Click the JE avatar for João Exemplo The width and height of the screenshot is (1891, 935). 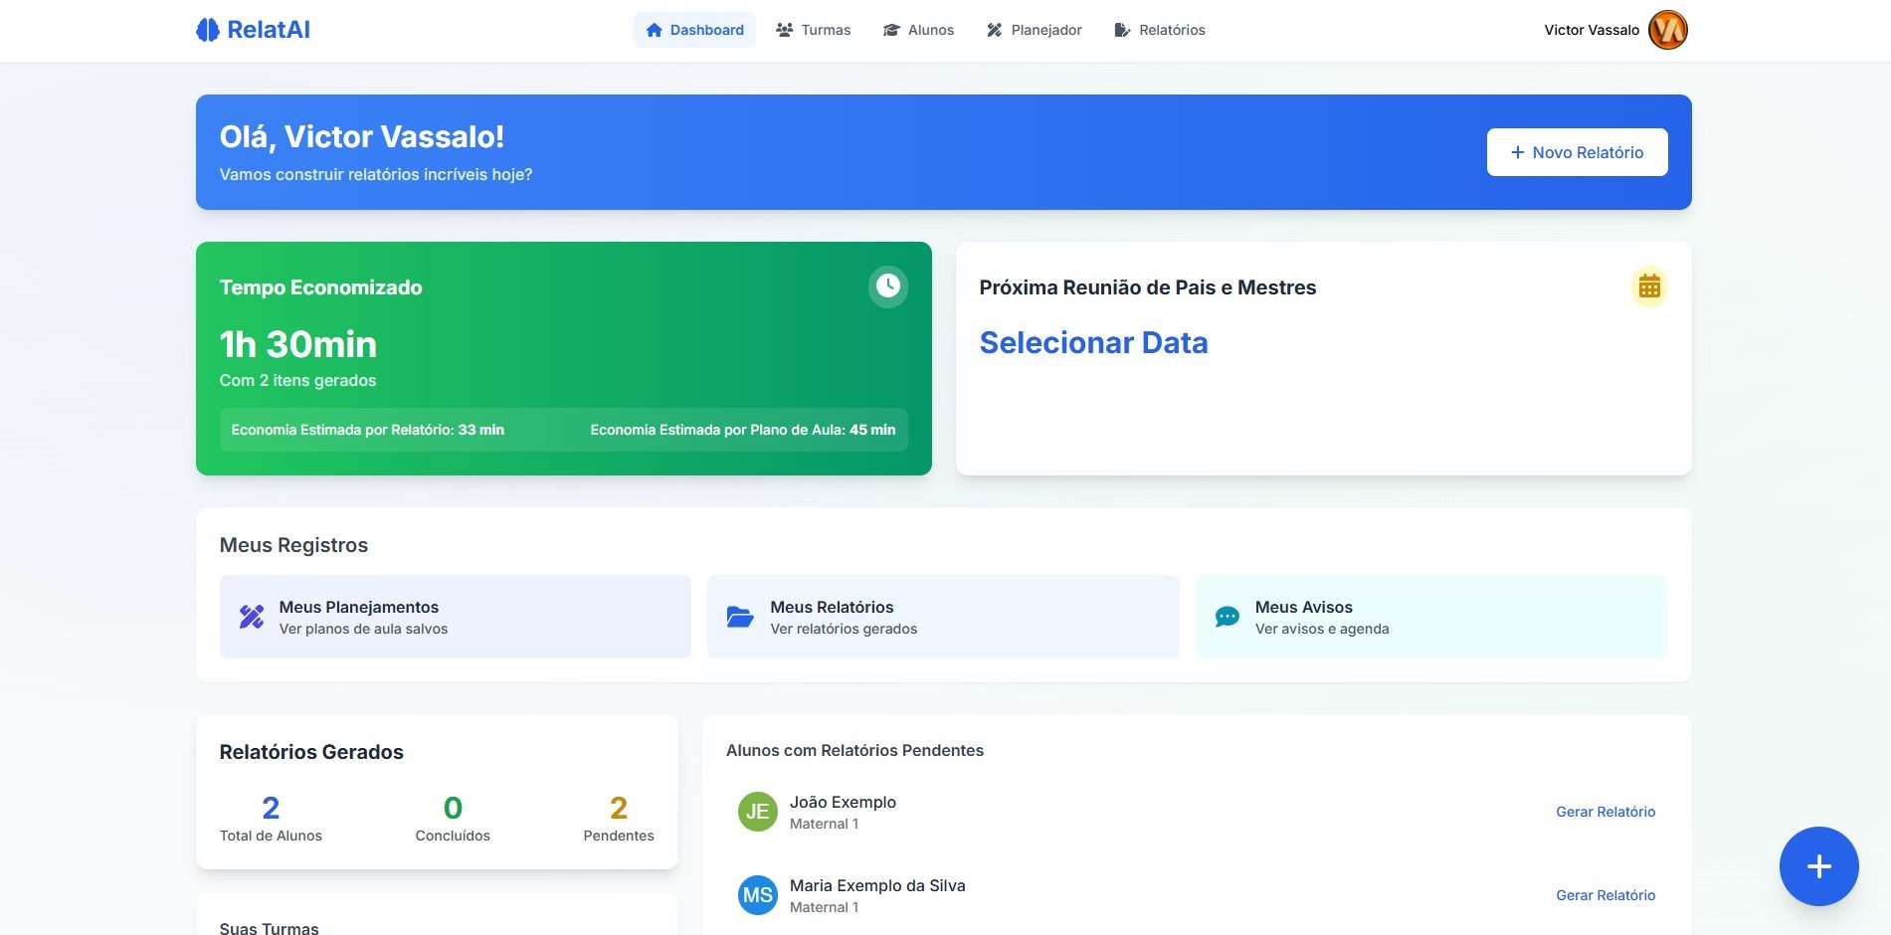[x=757, y=812]
